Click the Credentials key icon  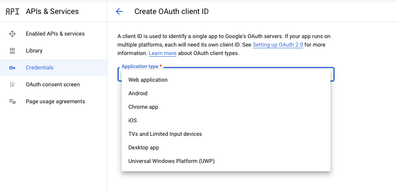12,68
